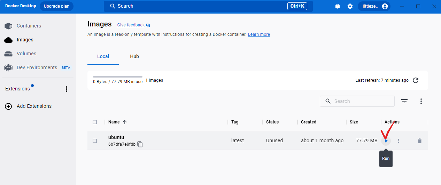Click the Dev Environments box icon

(x=8, y=68)
